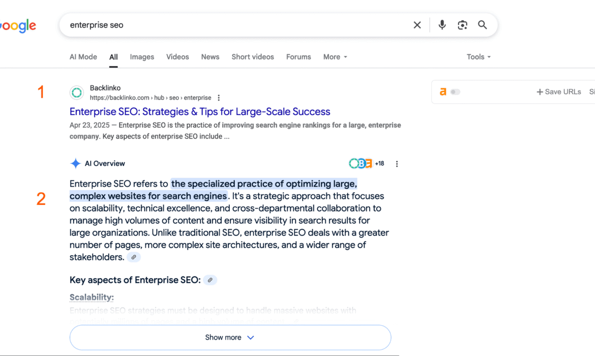Open the AI Overview three-dot options menu

[x=397, y=164]
